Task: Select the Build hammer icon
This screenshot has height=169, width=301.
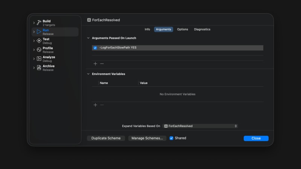Action: pos(39,23)
